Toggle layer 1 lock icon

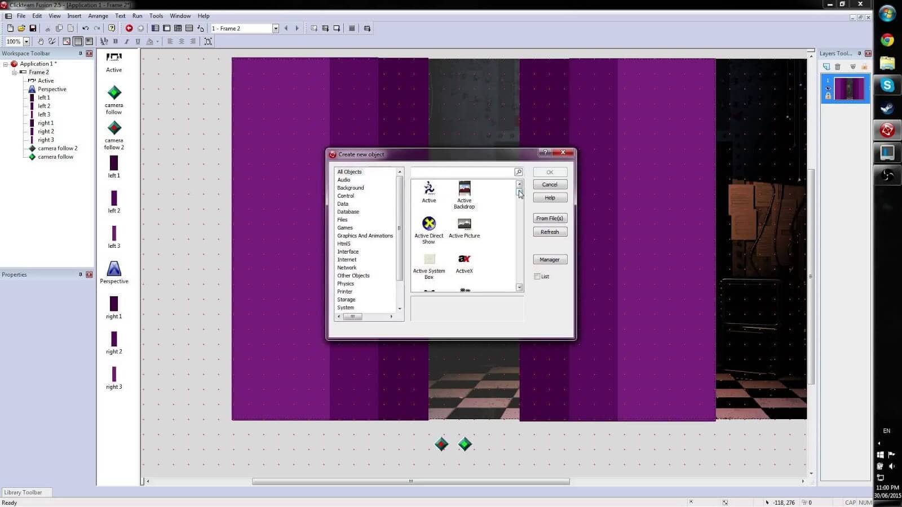tap(828, 96)
